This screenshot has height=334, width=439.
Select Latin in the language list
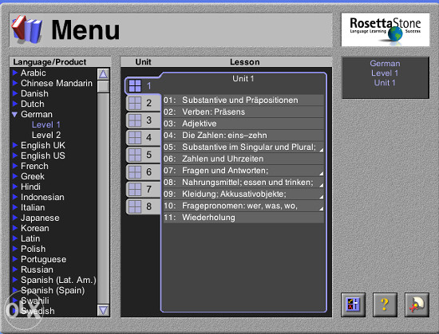coord(30,238)
